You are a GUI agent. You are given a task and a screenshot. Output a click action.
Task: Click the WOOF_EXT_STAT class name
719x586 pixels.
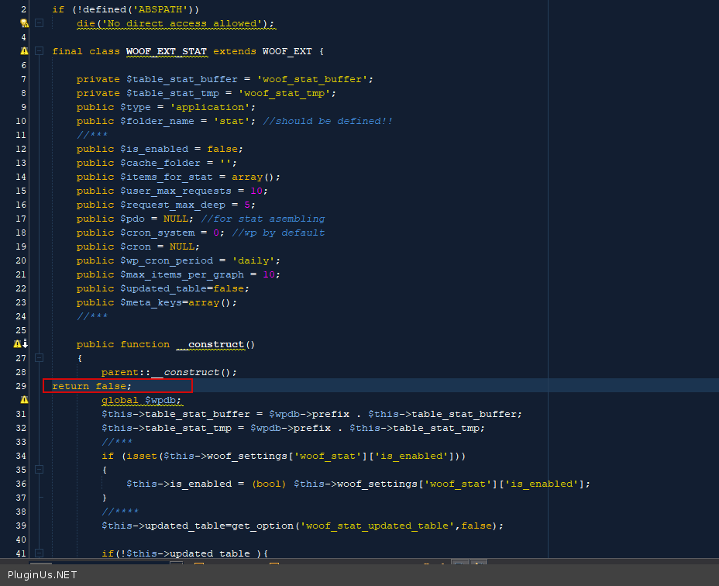(167, 51)
